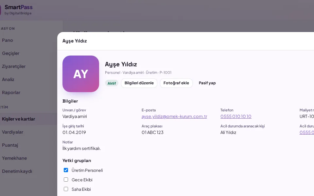The image size is (314, 196).
Task: Click the AY avatar thumbnail
Action: point(81,74)
